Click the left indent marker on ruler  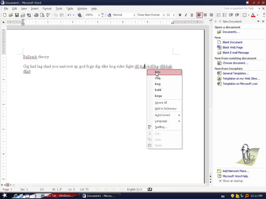point(23,24)
